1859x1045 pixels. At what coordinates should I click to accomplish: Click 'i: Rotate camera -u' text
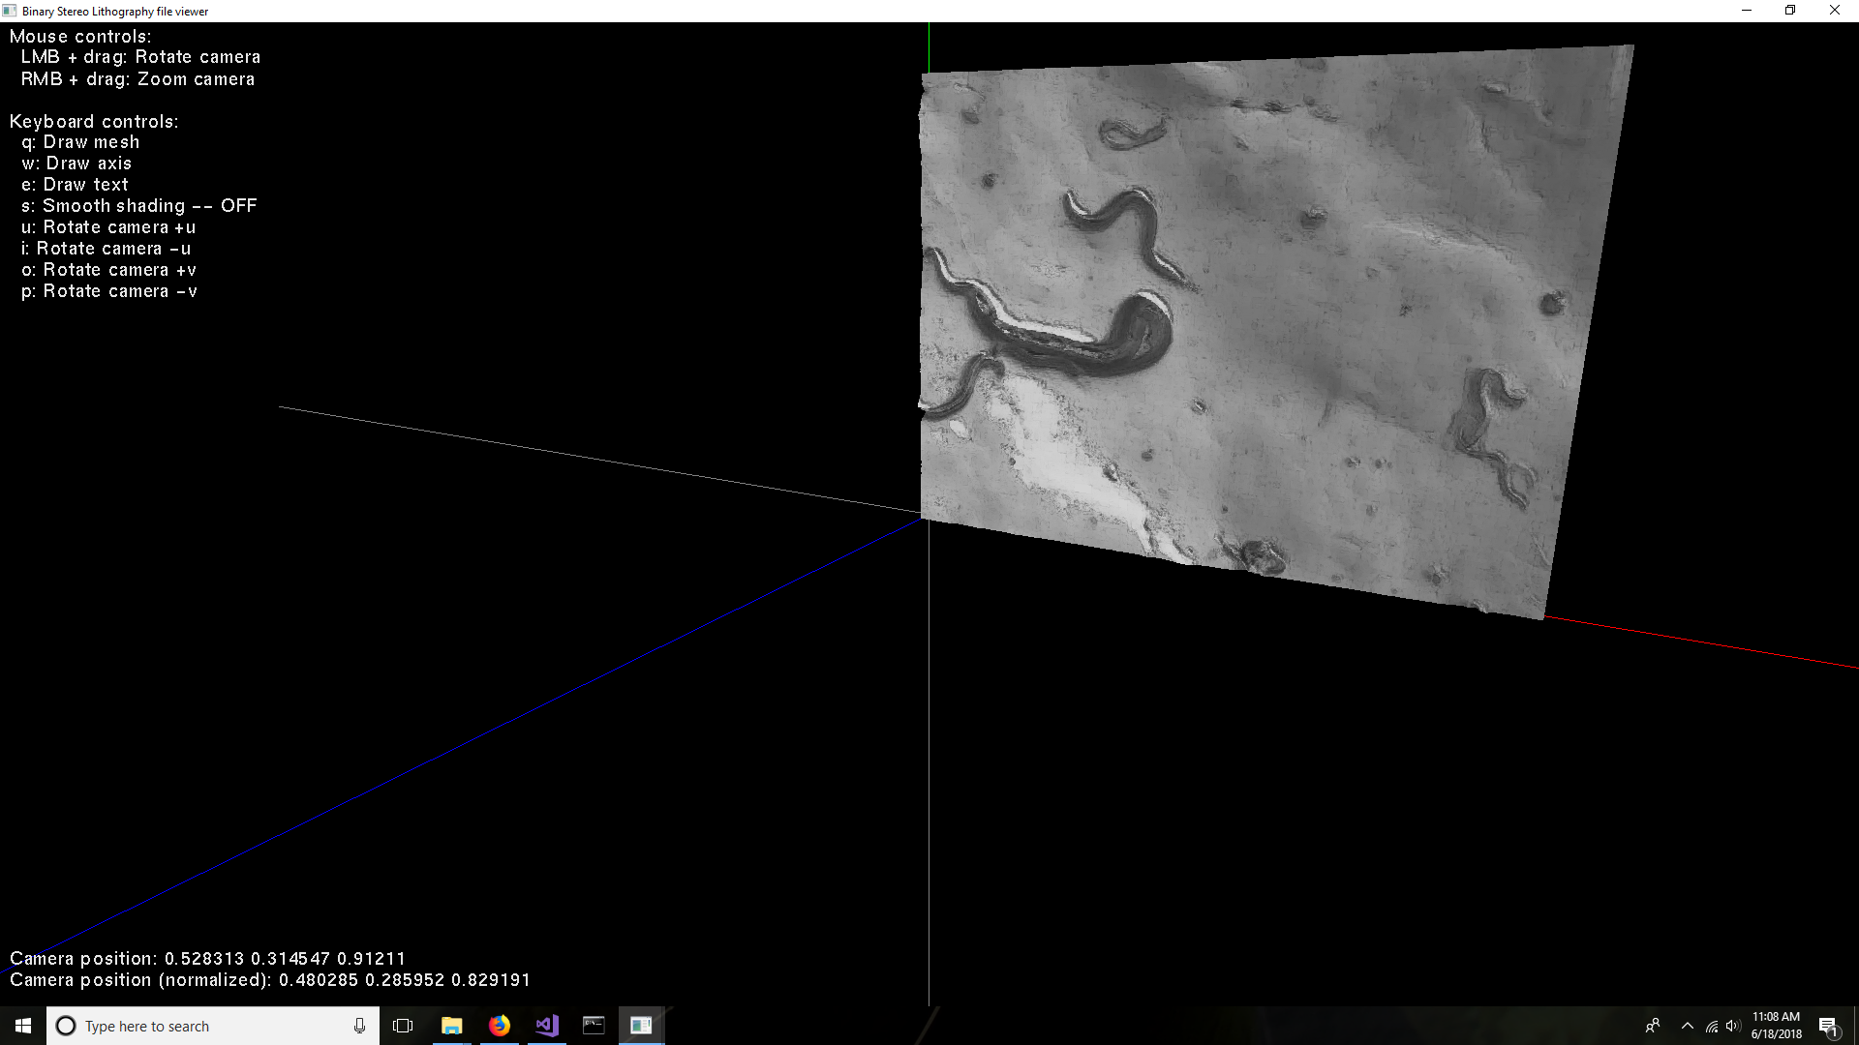(106, 249)
